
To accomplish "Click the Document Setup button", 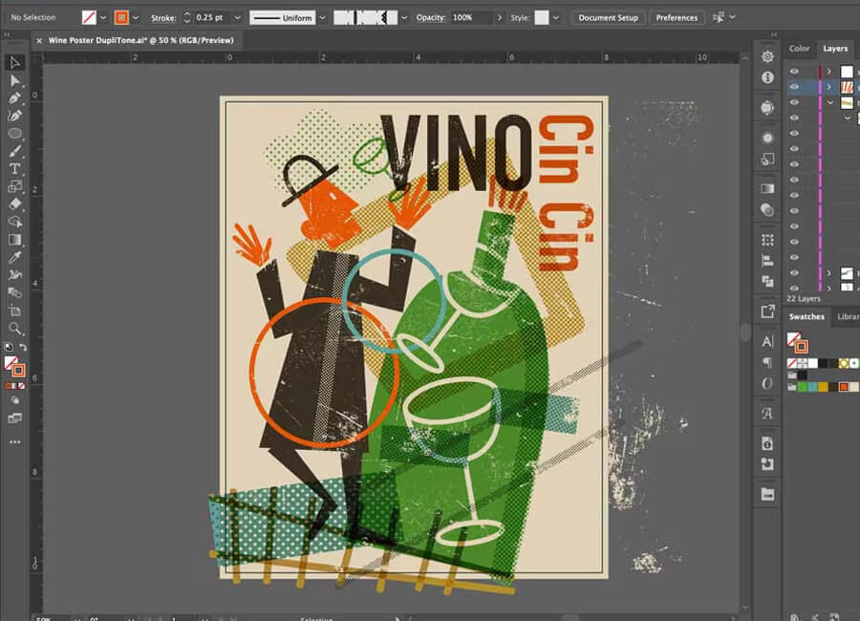I will [608, 18].
